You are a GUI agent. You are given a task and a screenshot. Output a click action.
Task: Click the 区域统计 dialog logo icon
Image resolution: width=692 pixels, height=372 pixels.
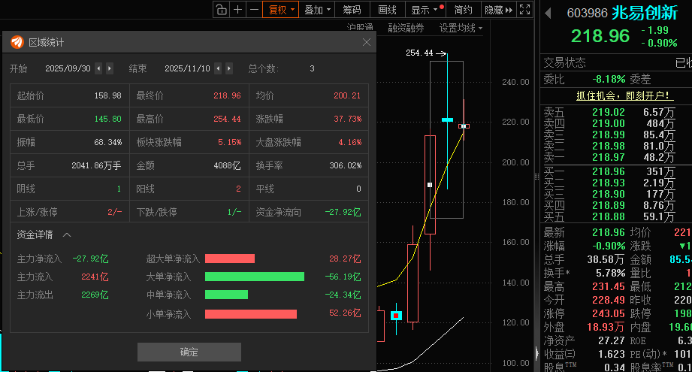coord(17,42)
